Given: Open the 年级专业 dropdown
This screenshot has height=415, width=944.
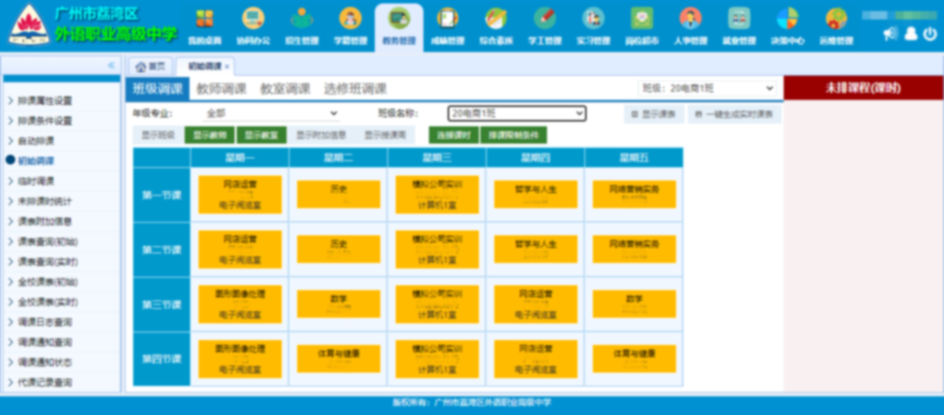Looking at the screenshot, I should click(271, 113).
